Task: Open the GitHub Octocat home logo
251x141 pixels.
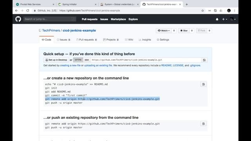Action: (x=18, y=19)
